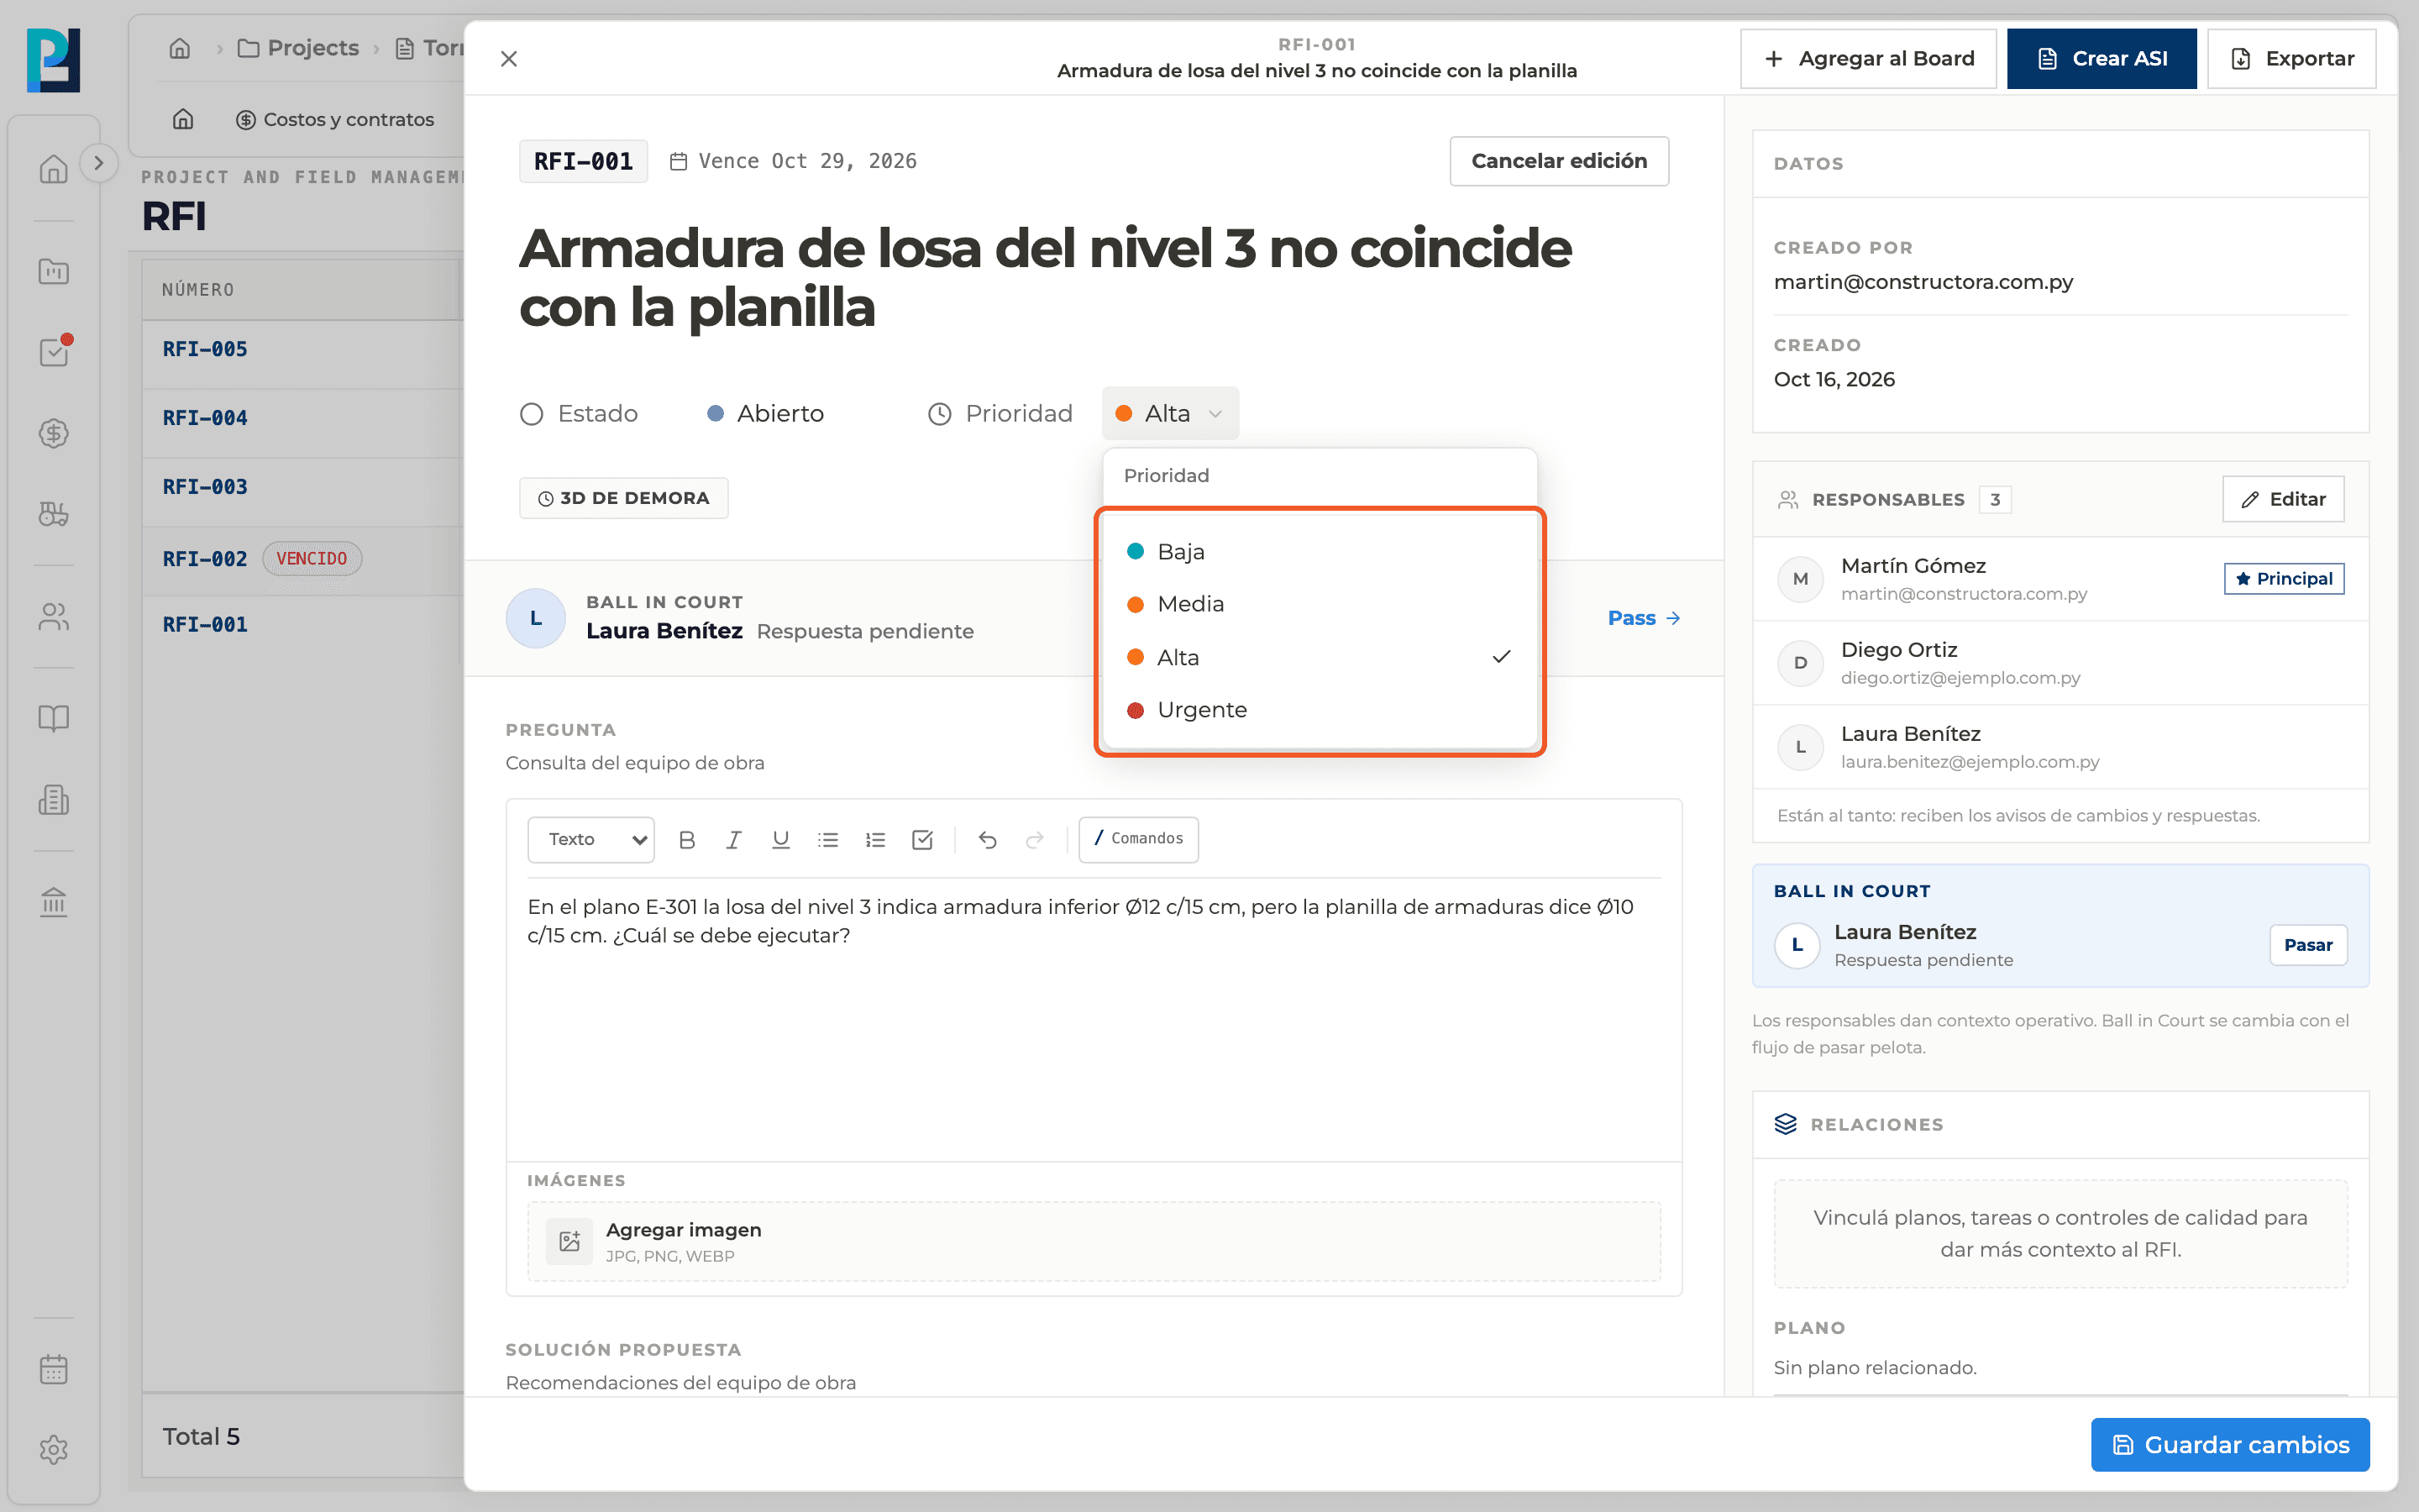Screen dimensions: 2419x1512
Task: Export the RFI with Exportar
Action: (2291, 59)
